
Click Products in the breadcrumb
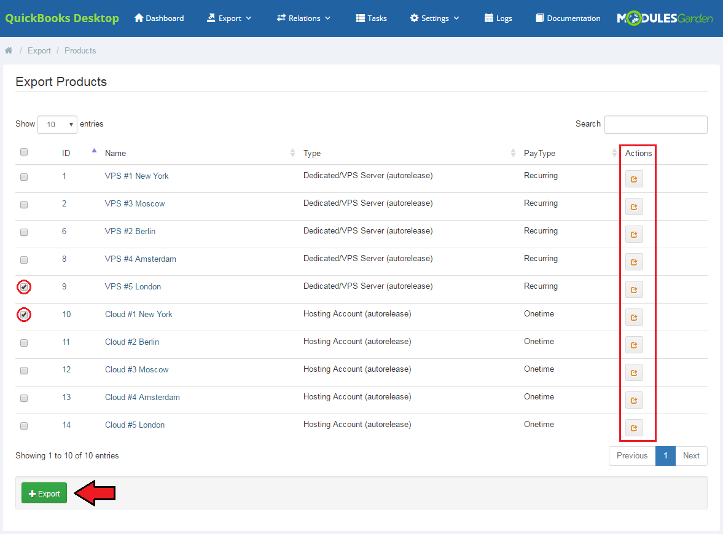[x=80, y=51]
